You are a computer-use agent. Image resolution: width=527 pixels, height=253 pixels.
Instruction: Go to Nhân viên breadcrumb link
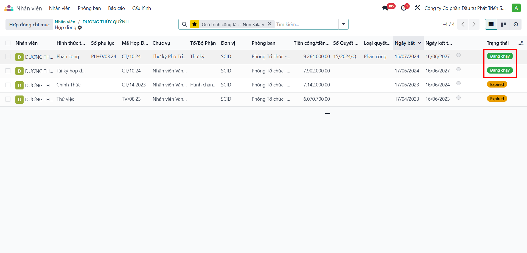(x=65, y=22)
